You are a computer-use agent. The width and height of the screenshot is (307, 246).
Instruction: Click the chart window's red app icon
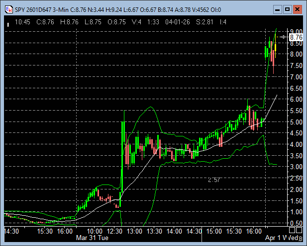click(8, 8)
